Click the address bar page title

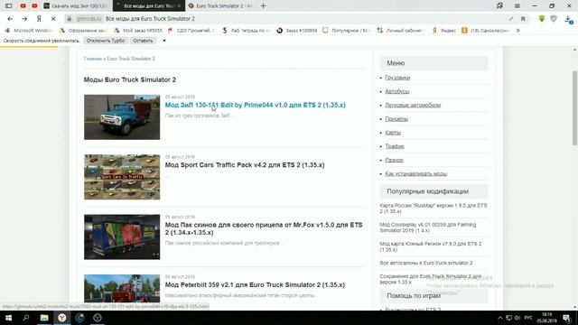(x=150, y=18)
